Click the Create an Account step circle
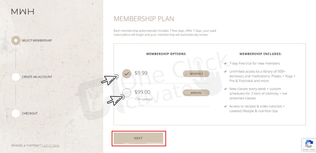Viewport: 316px width, 153px height. click(16, 77)
